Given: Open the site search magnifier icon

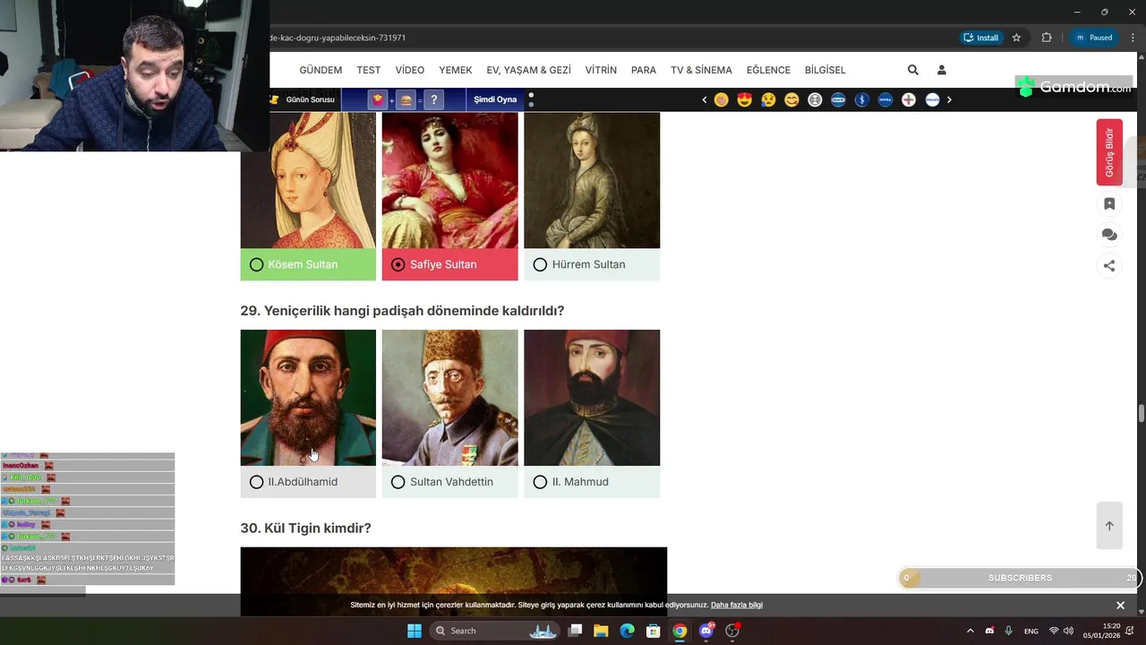Looking at the screenshot, I should point(912,70).
